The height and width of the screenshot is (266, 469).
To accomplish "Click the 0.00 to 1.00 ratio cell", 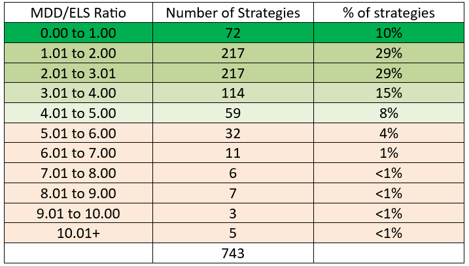I will tap(78, 33).
